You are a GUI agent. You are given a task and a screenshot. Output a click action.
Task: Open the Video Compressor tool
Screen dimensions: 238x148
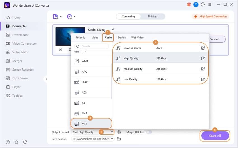(21, 43)
